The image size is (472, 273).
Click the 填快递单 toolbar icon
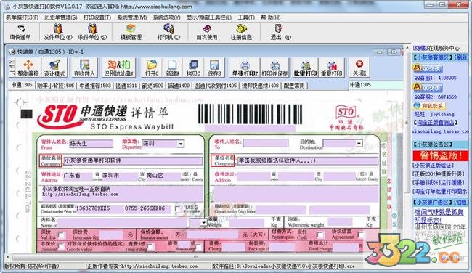(20, 32)
